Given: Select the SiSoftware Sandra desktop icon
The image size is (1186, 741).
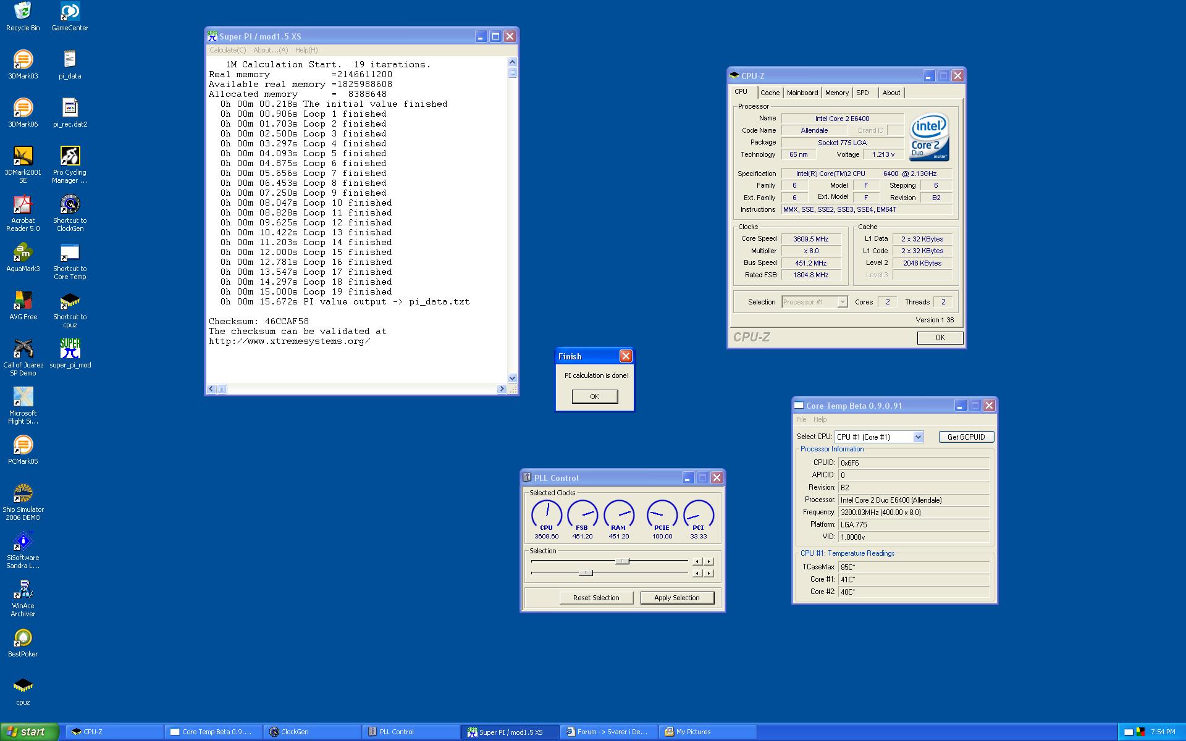Looking at the screenshot, I should 23,550.
